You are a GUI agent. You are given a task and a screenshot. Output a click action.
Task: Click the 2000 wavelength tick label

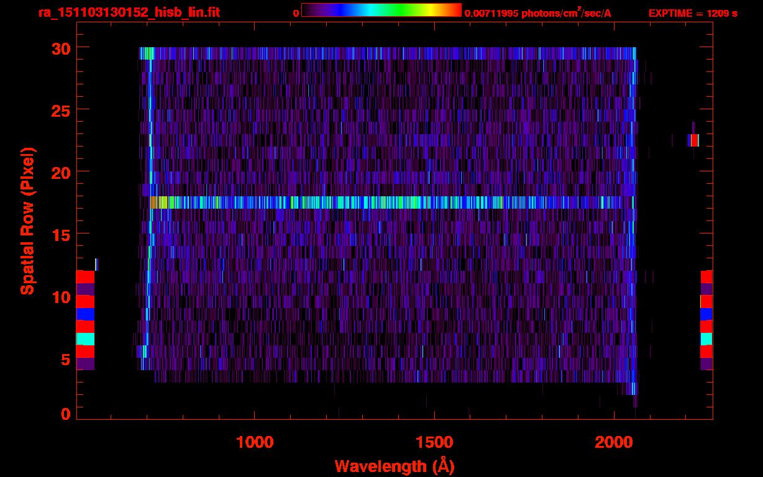pyautogui.click(x=614, y=442)
